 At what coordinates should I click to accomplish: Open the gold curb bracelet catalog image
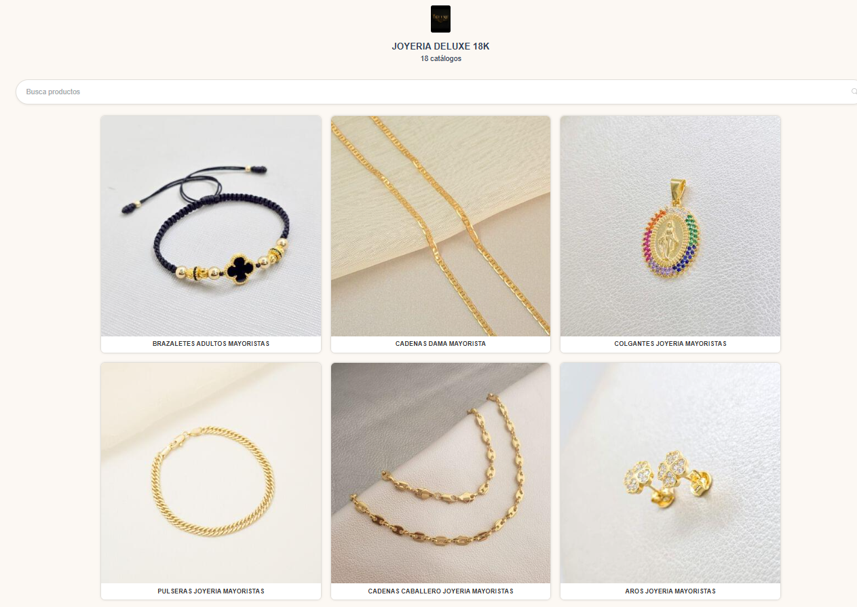(x=211, y=473)
